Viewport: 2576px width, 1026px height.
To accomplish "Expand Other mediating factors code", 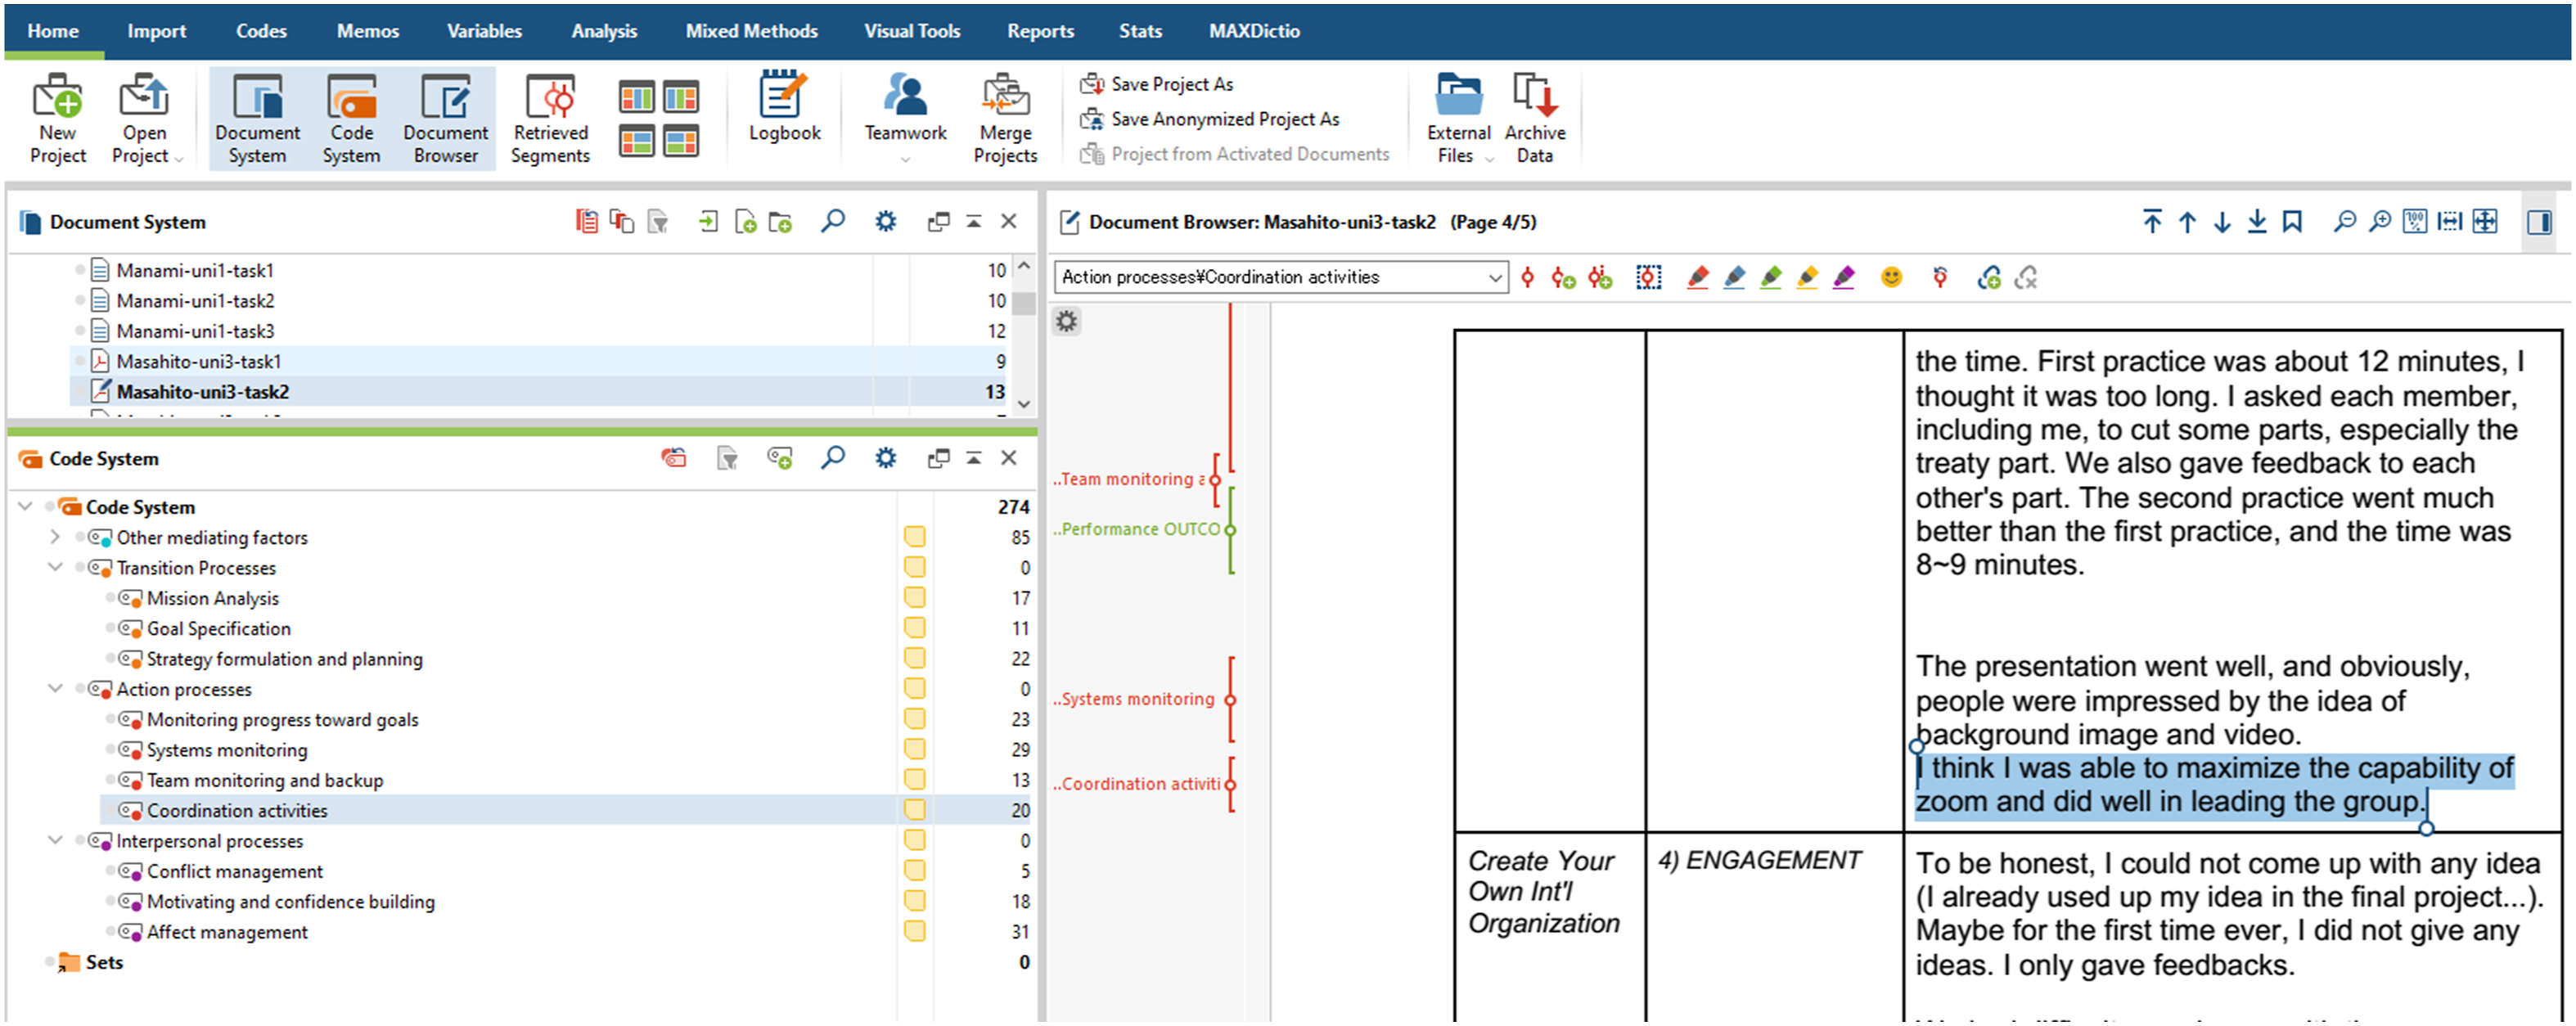I will (55, 537).
